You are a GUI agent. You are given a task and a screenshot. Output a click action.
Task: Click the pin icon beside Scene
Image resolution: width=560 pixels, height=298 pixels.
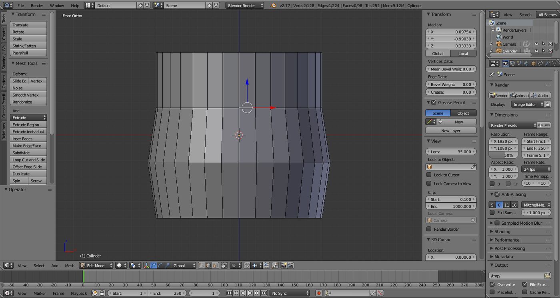click(492, 74)
